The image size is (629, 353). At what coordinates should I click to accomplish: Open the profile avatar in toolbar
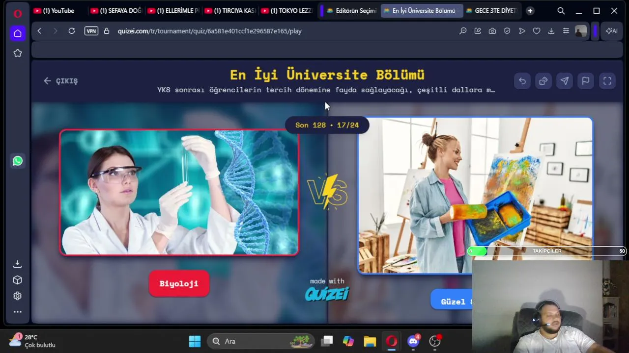(581, 31)
